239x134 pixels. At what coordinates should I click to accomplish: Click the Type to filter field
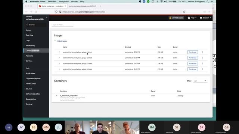pos(62,25)
